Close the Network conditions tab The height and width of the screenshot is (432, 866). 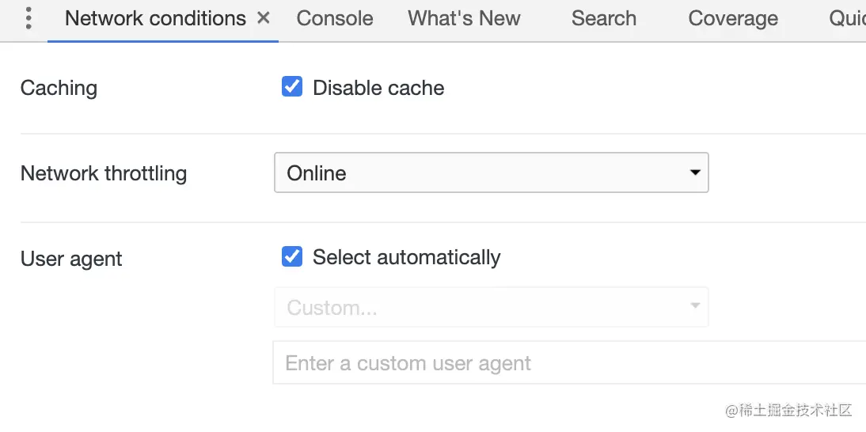coord(264,18)
